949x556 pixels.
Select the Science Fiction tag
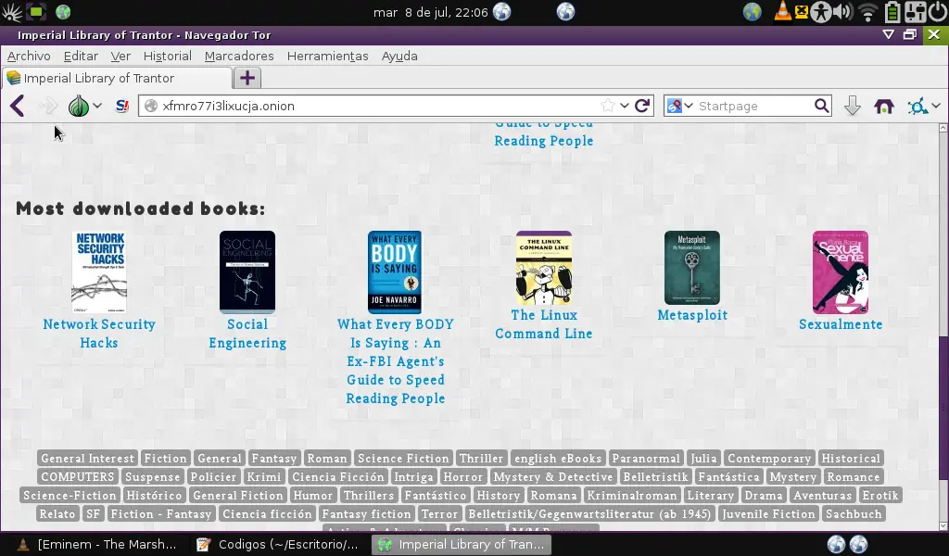[403, 459]
